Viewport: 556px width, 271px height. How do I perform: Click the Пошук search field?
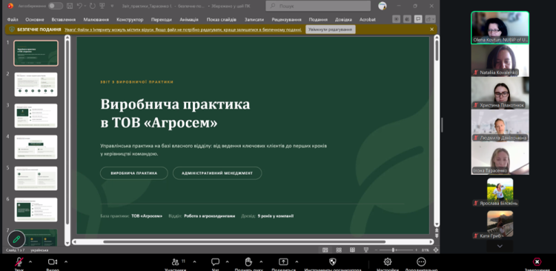(x=318, y=6)
